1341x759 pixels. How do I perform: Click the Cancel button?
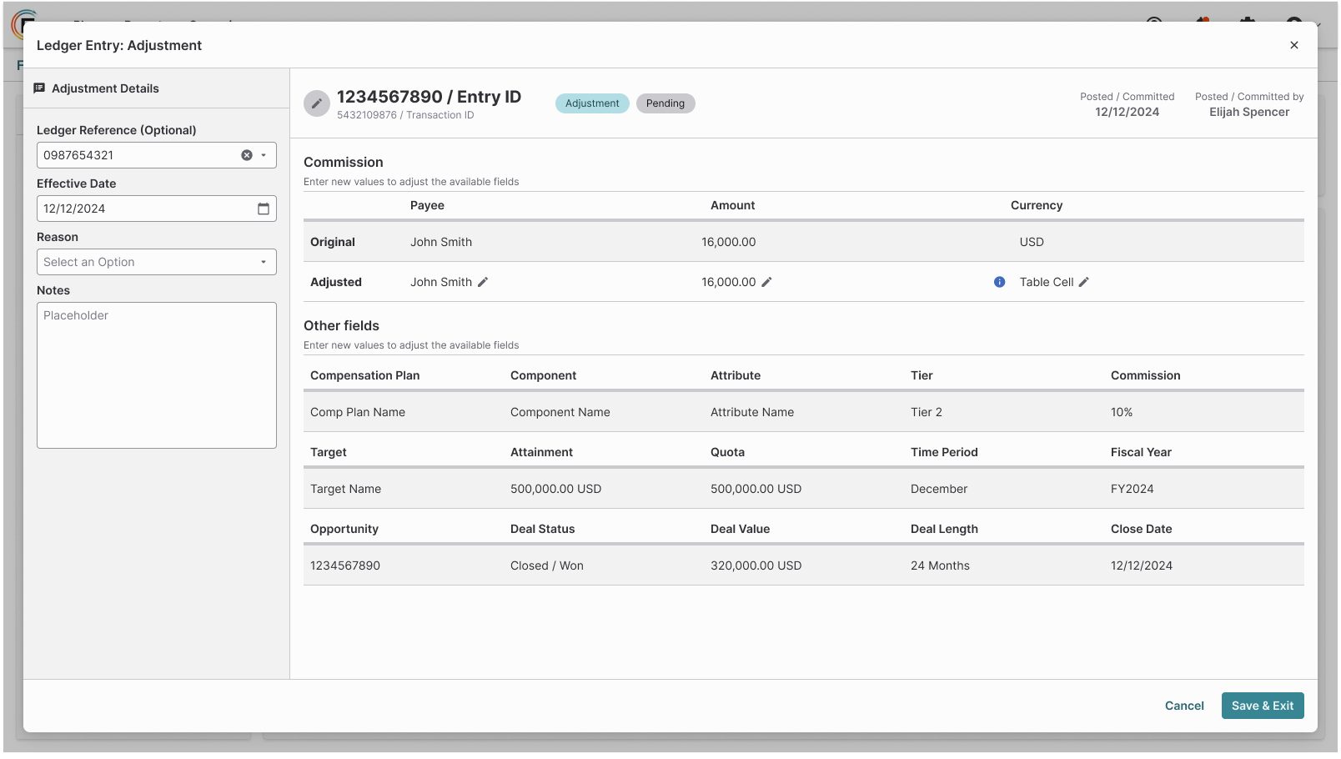coord(1184,706)
